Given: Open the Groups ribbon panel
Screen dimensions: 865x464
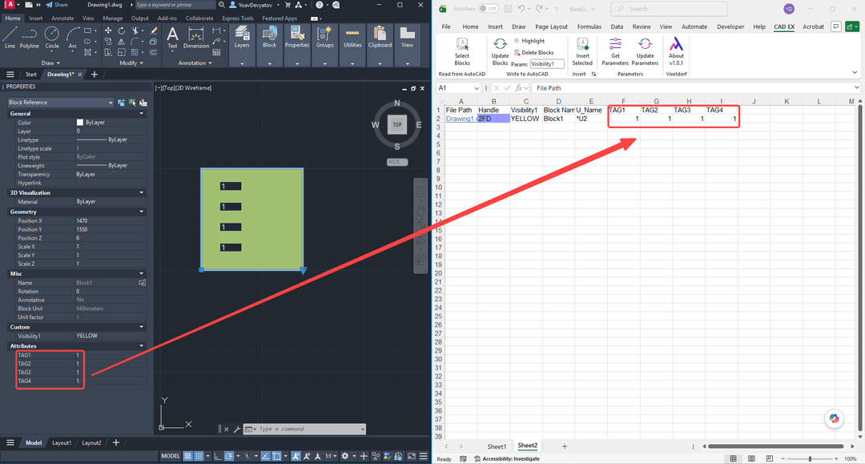Looking at the screenshot, I should tap(324, 45).
